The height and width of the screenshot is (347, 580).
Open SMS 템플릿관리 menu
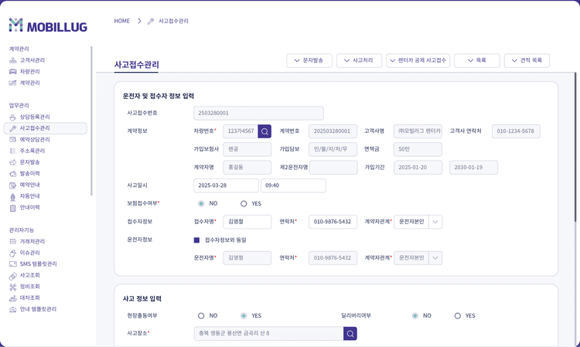(38, 264)
